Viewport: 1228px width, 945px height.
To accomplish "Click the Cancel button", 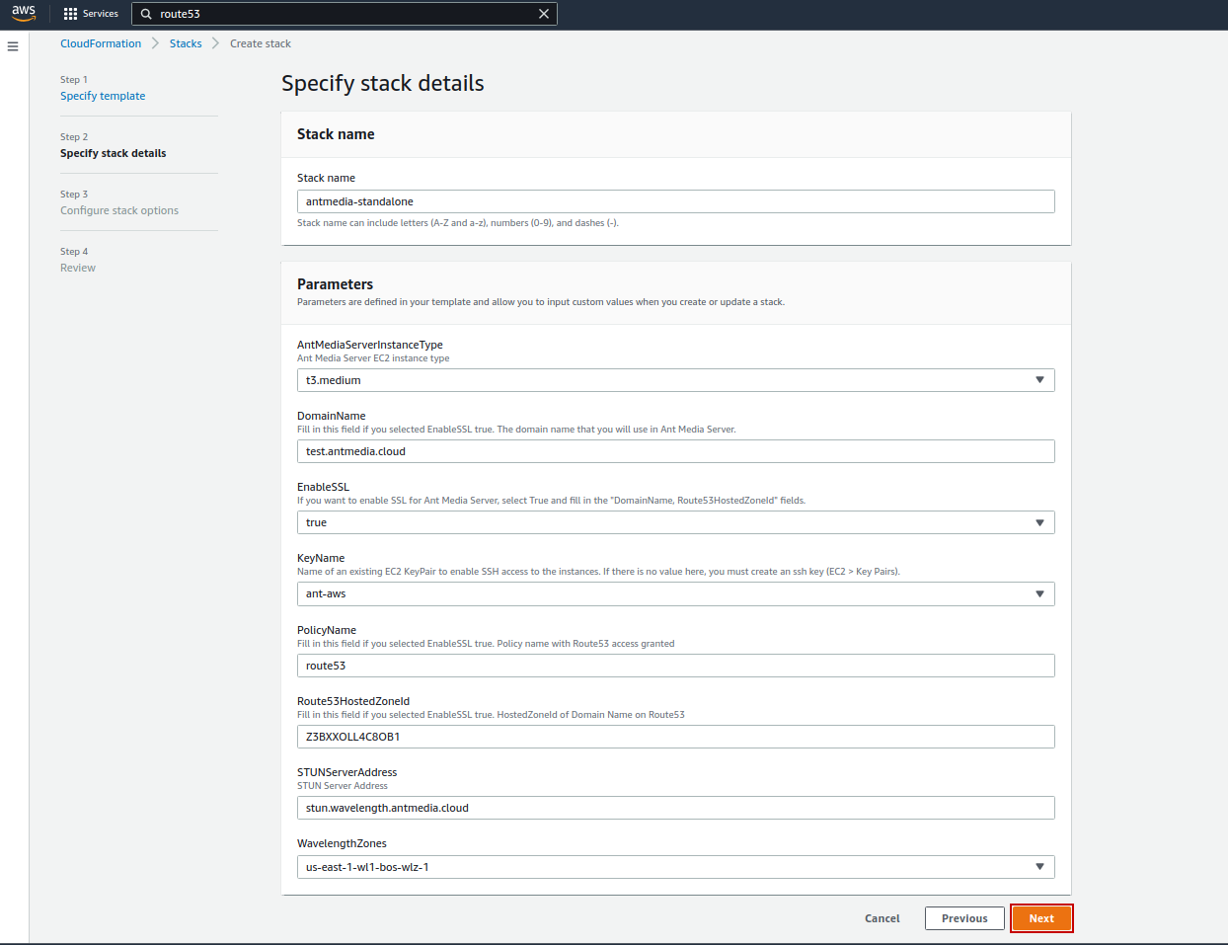I will tap(883, 918).
